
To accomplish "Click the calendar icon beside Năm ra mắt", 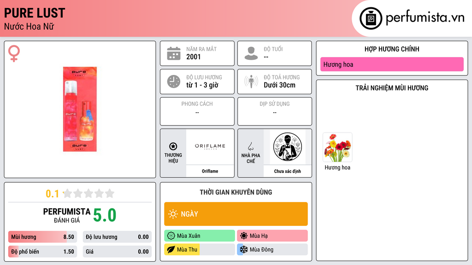I will pos(174,53).
